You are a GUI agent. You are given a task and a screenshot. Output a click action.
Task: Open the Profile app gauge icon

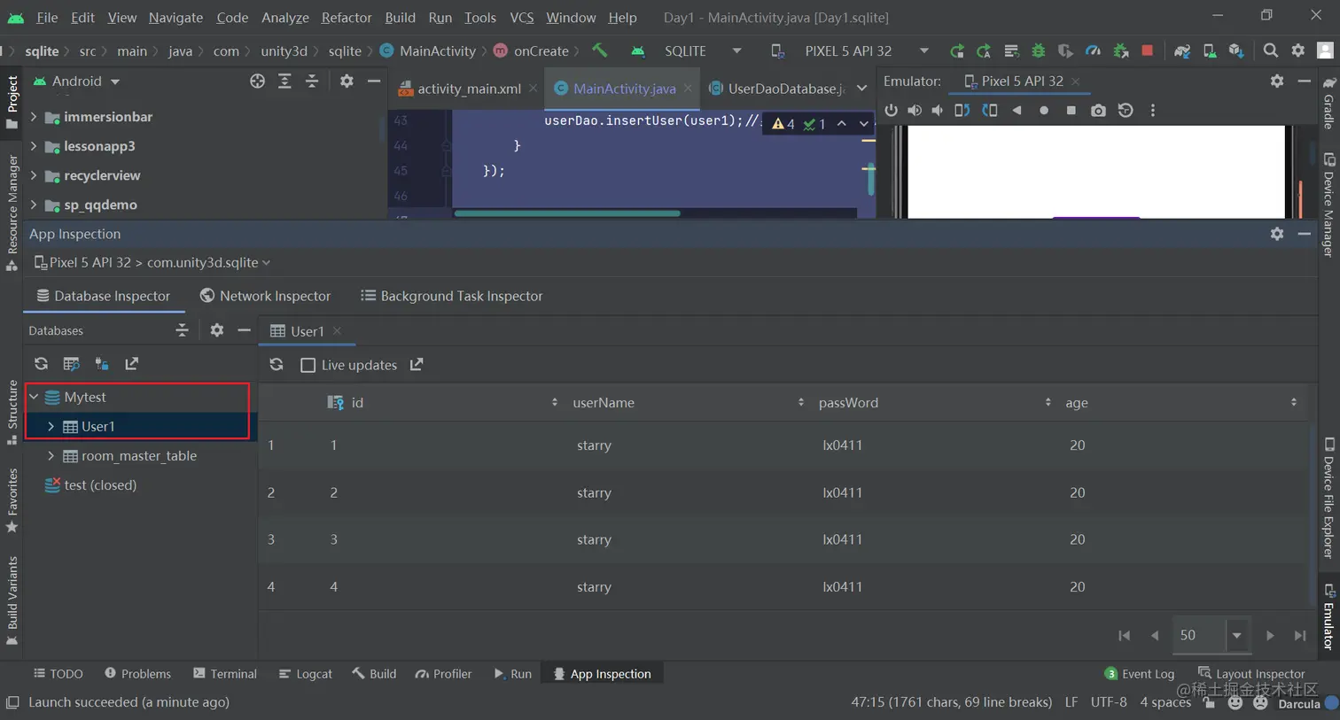[x=1093, y=51]
